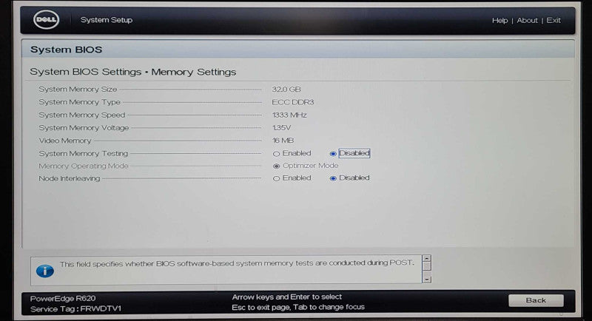
Task: Click help text scrollbar up arrow
Action: (x=427, y=258)
